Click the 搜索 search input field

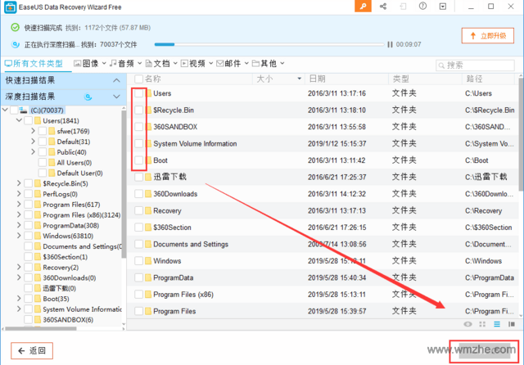coord(475,65)
